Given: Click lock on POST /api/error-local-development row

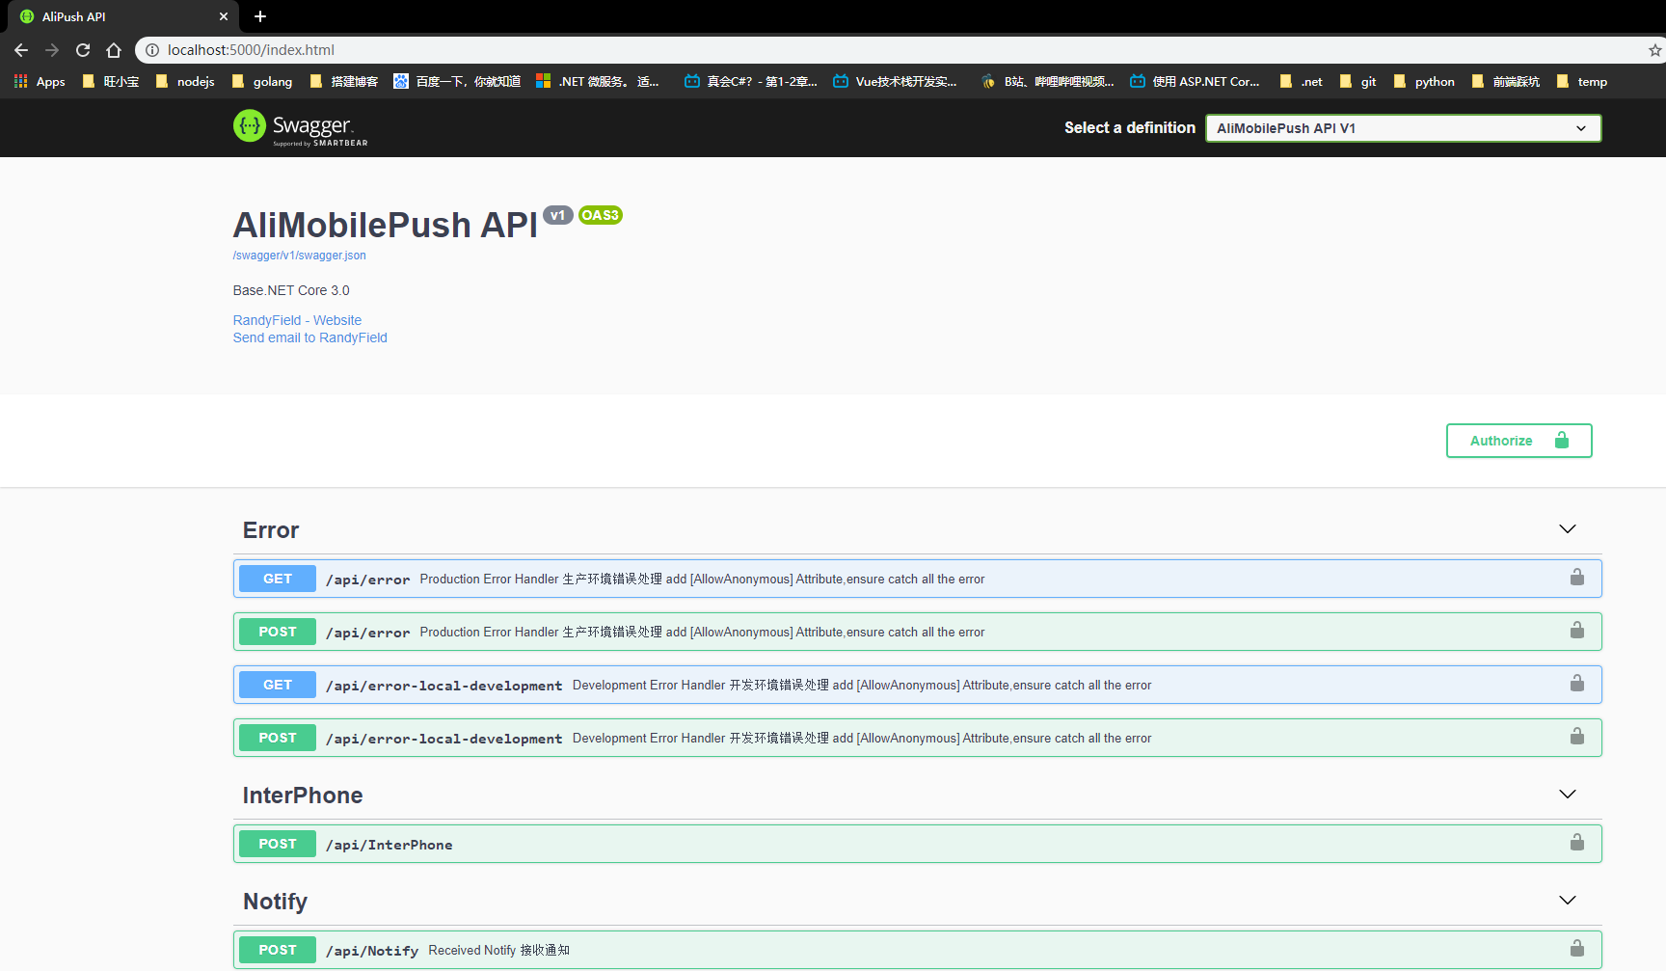Looking at the screenshot, I should click(x=1577, y=737).
